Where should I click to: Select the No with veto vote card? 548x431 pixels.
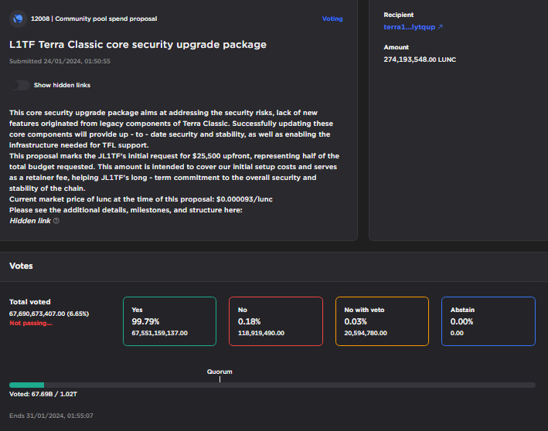point(382,321)
